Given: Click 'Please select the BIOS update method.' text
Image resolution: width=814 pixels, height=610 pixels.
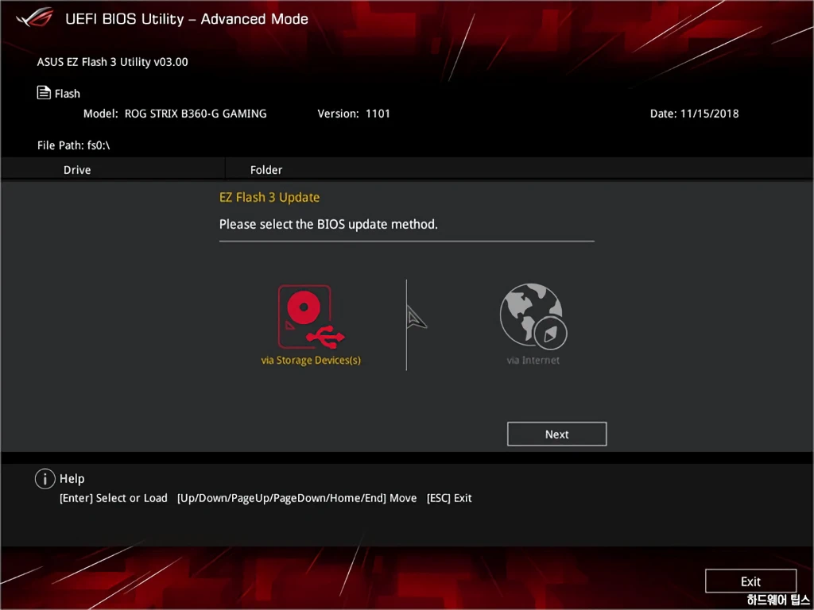Looking at the screenshot, I should coord(328,225).
